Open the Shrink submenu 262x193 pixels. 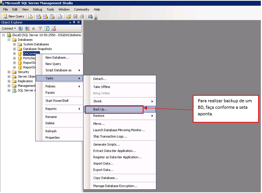click(x=120, y=101)
